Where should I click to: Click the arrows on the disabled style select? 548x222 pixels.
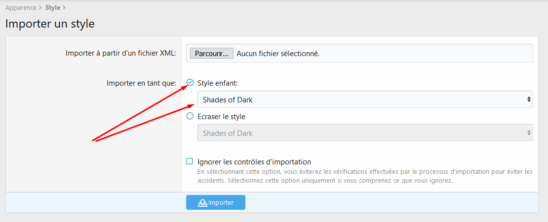point(529,133)
